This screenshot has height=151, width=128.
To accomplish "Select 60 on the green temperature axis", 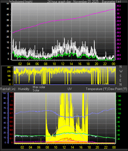I will [119, 130].
